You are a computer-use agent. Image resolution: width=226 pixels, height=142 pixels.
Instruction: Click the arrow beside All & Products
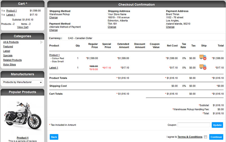pos(41,42)
